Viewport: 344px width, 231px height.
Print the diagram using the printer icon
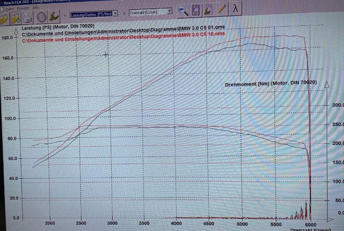[x=28, y=18]
